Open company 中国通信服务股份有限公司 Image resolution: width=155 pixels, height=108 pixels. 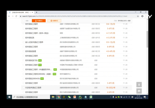pyautogui.click(x=69, y=70)
